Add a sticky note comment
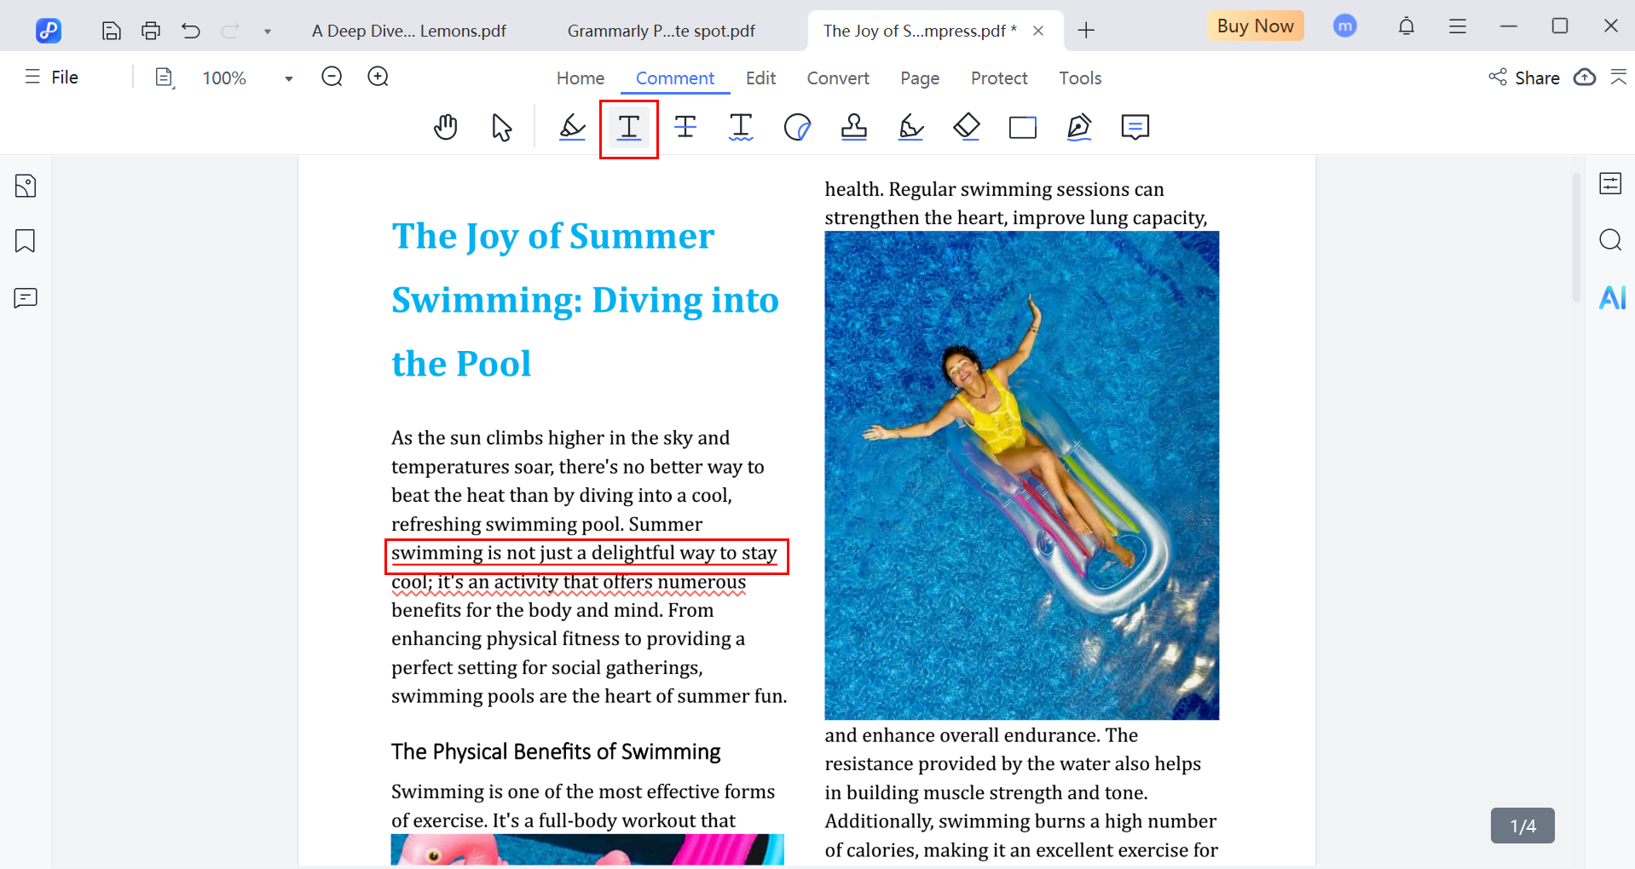This screenshot has width=1635, height=869. click(x=1135, y=127)
